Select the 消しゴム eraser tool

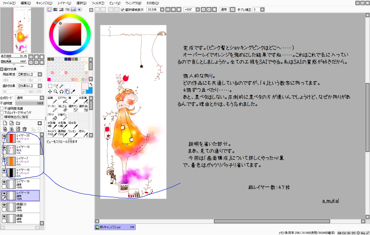click(x=63, y=108)
